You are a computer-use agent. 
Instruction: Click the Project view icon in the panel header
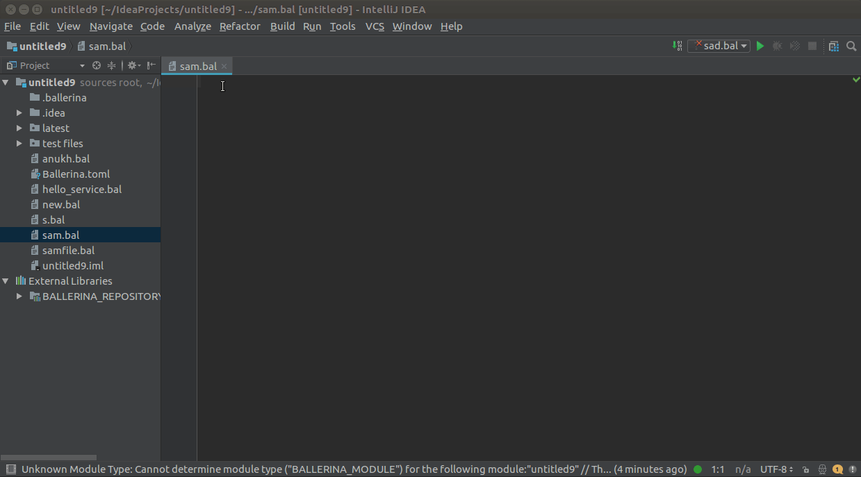(11, 65)
